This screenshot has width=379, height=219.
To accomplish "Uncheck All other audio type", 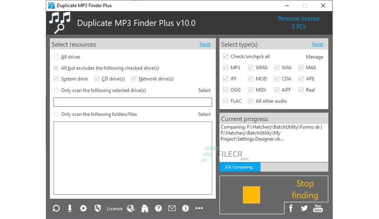I will 251,101.
